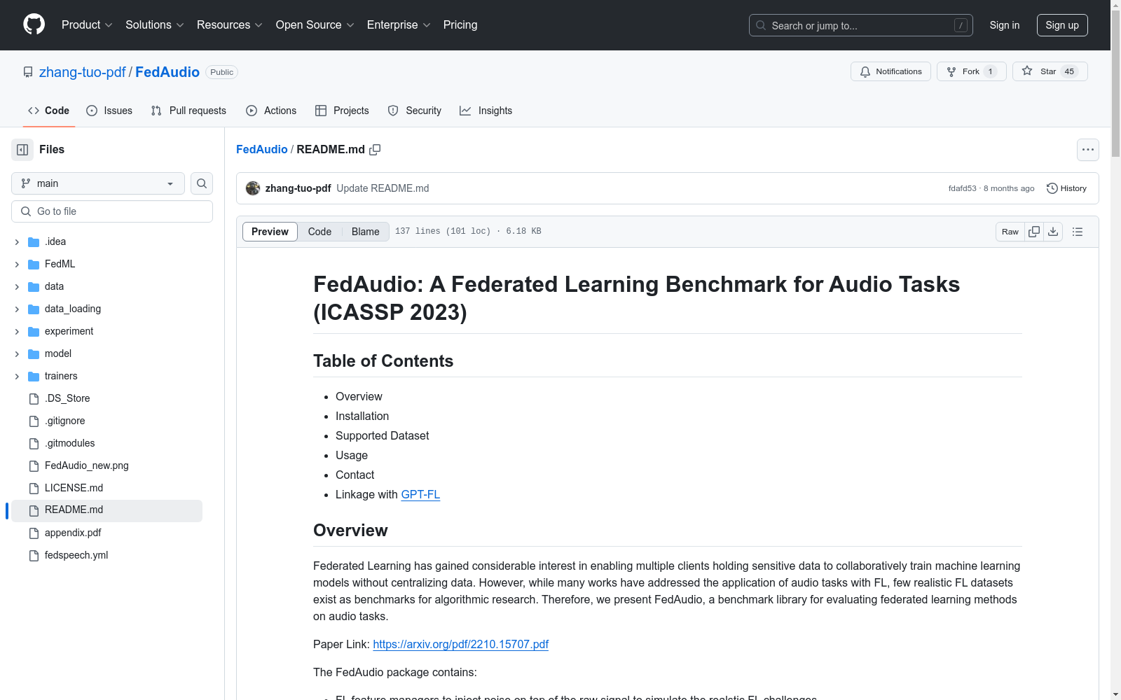The width and height of the screenshot is (1121, 700).
Task: Expand the model folder chevron
Action: point(17,354)
